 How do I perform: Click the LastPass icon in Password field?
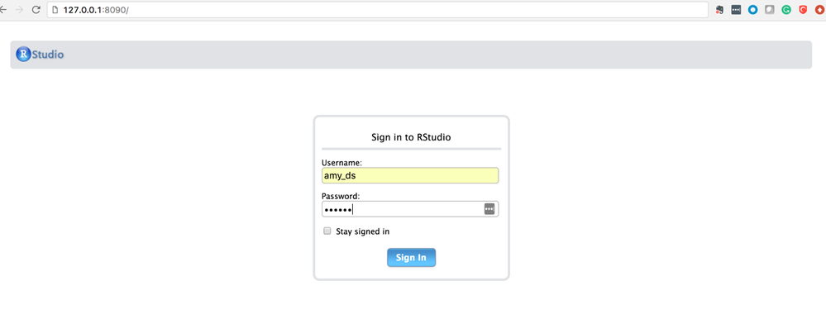pos(489,209)
